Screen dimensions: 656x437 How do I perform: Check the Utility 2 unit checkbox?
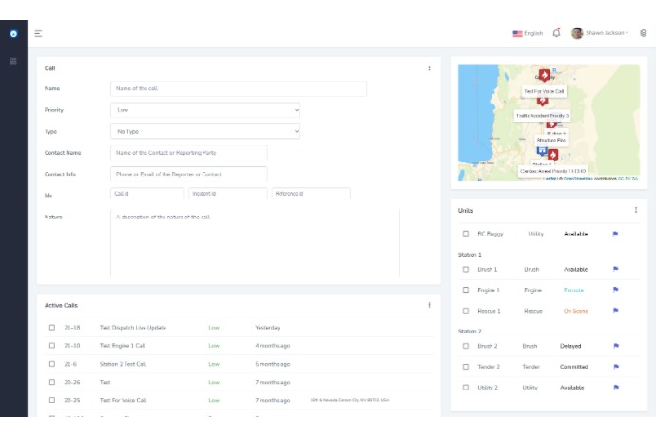(x=466, y=388)
